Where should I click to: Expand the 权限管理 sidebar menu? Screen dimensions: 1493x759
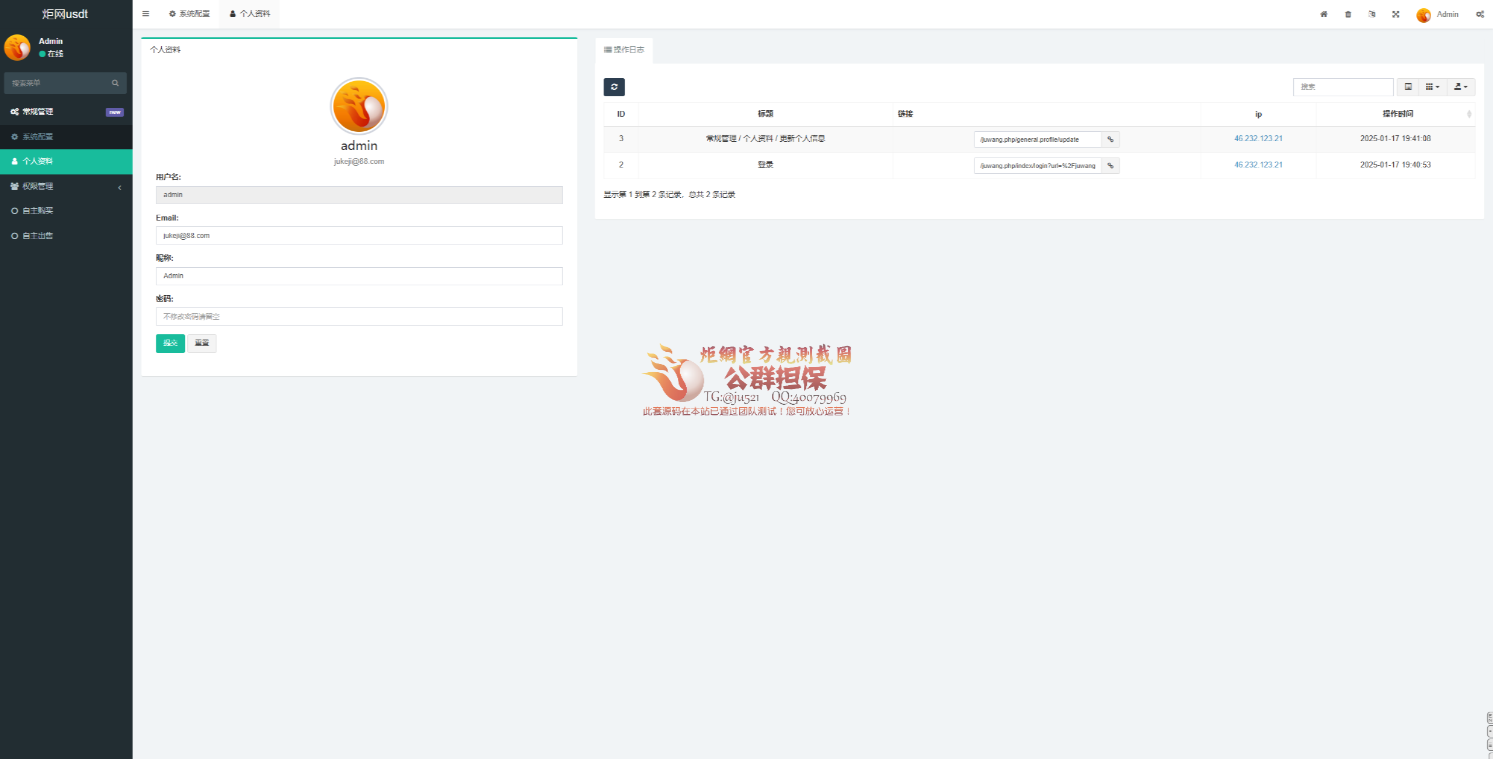point(66,186)
